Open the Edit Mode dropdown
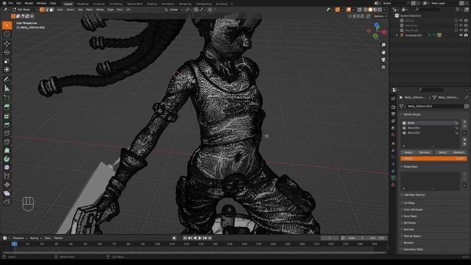Viewport: 471px width, 265px height. point(24,10)
